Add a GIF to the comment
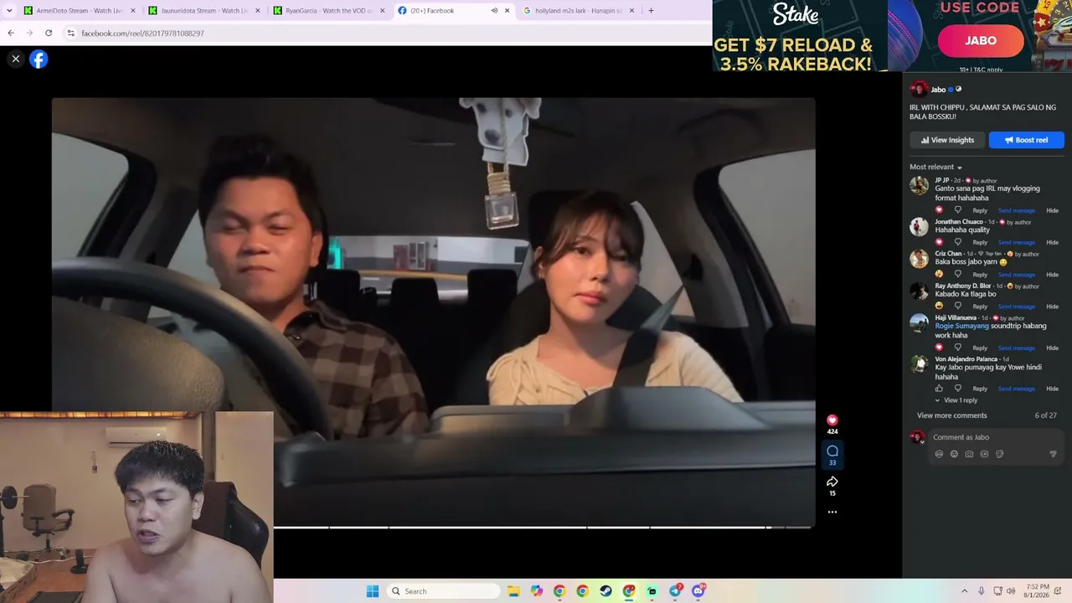The image size is (1072, 603). click(984, 454)
